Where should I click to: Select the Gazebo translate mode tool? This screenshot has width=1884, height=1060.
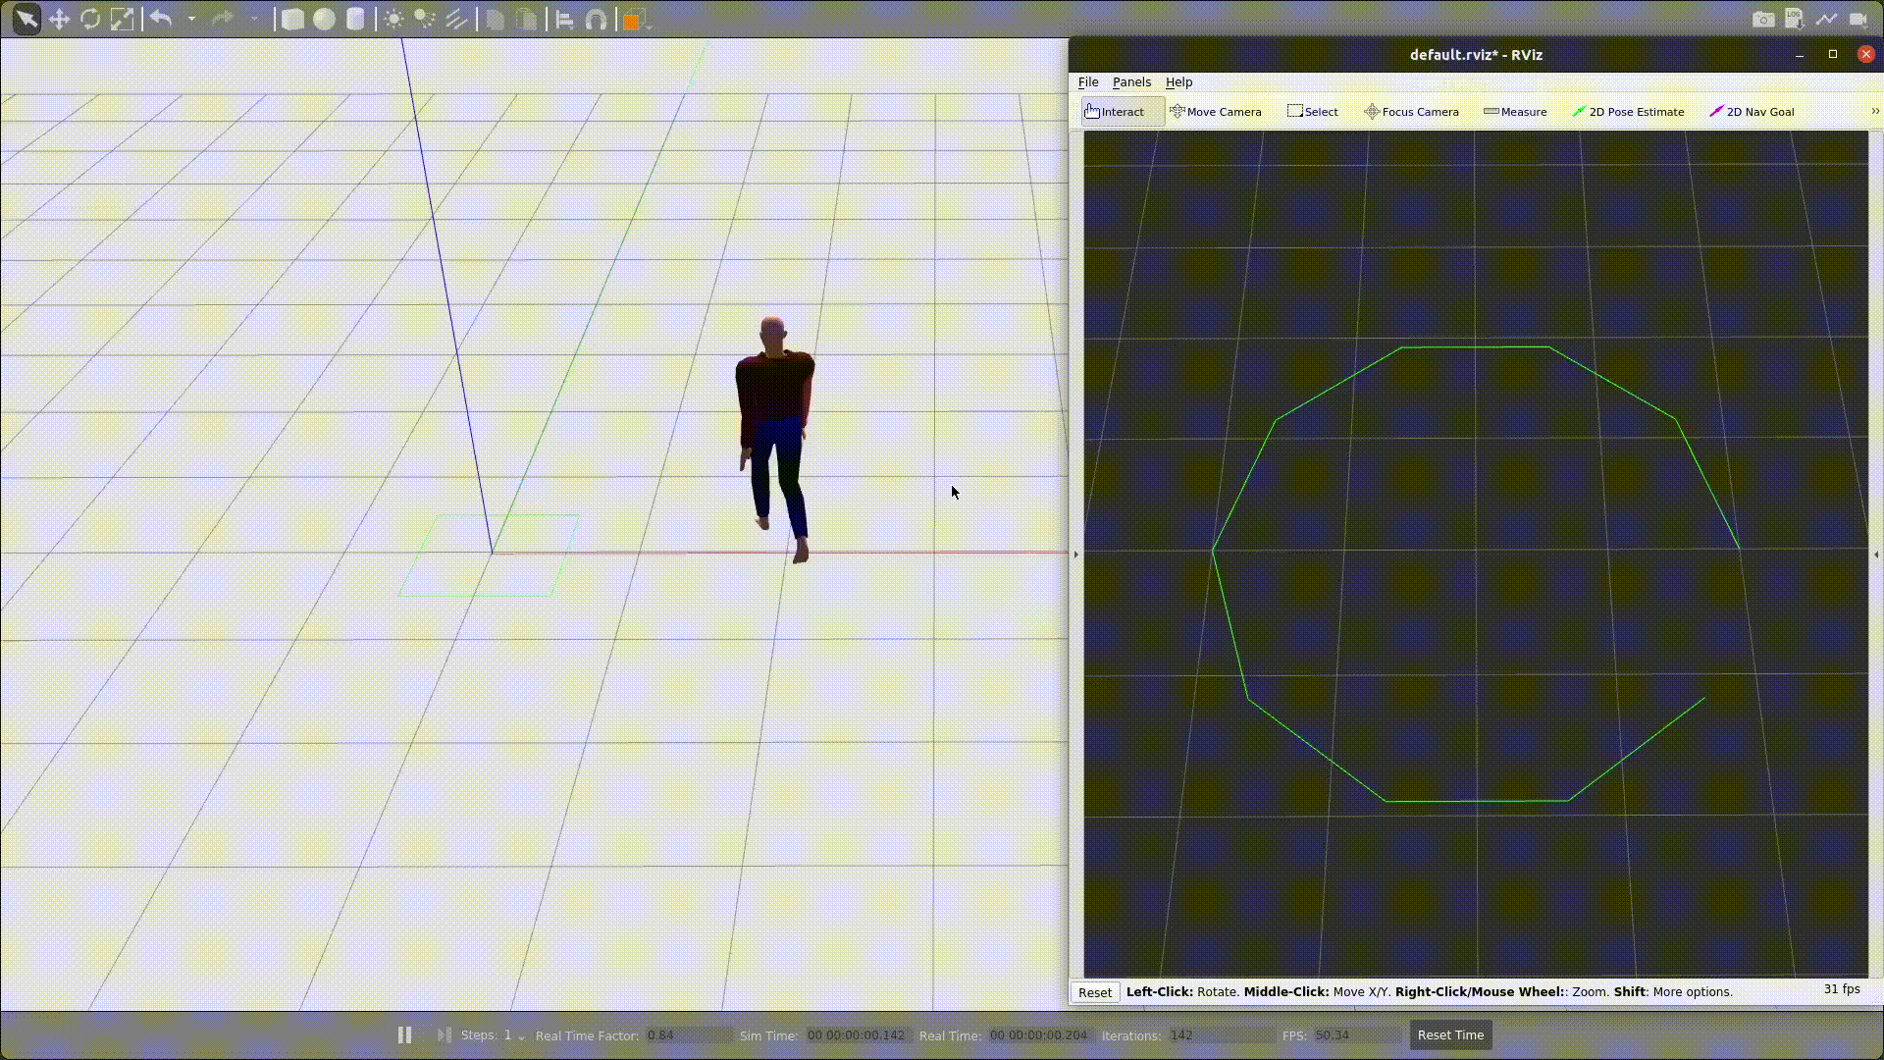point(59,20)
